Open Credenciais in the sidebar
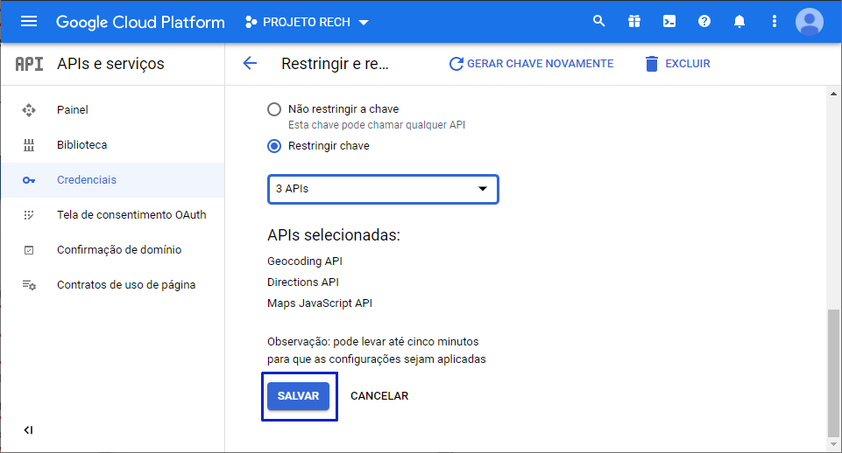Image resolution: width=842 pixels, height=453 pixels. pos(87,180)
